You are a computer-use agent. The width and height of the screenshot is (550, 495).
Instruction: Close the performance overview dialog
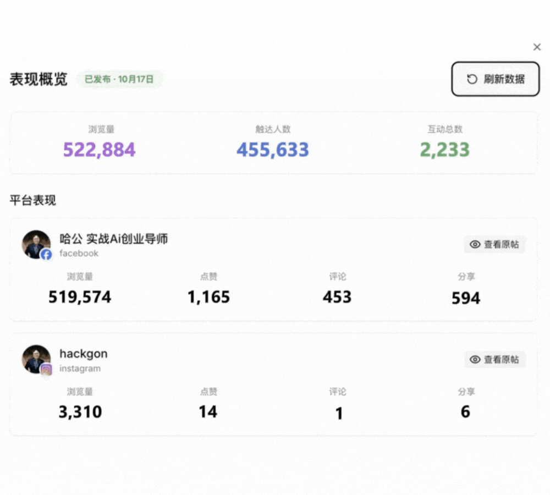tap(537, 47)
